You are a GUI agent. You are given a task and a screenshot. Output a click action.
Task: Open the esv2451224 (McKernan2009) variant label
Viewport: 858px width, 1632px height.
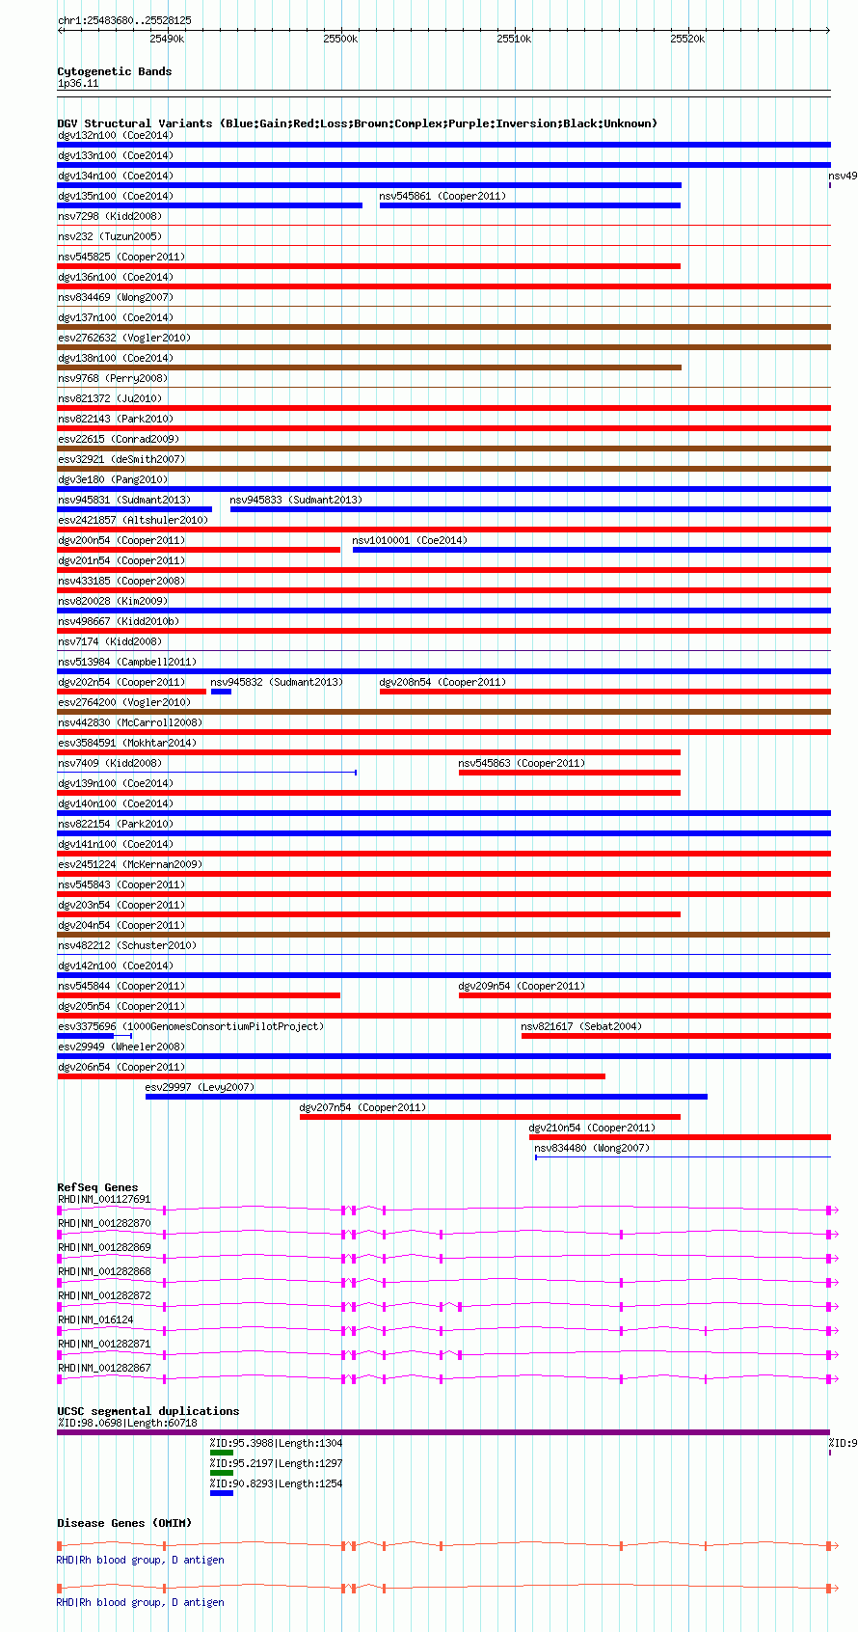click(x=130, y=864)
